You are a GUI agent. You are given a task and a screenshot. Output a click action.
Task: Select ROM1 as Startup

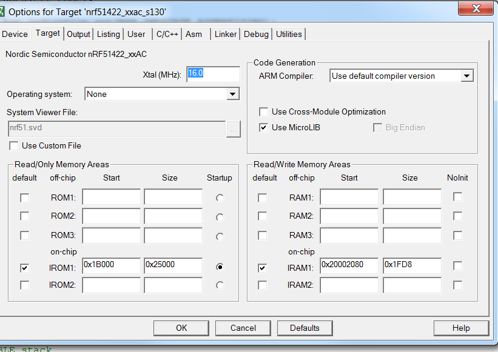coord(220,198)
